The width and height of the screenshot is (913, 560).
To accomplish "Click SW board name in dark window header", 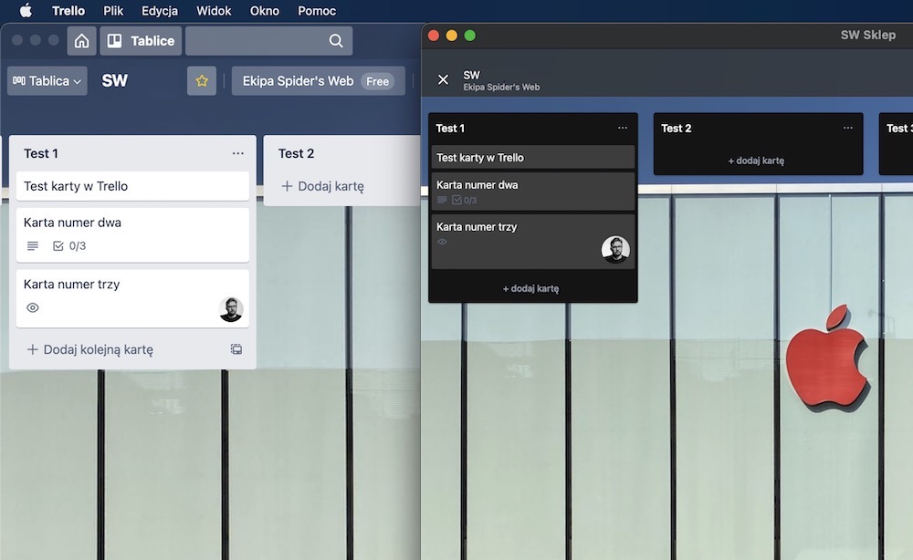I will coord(471,75).
